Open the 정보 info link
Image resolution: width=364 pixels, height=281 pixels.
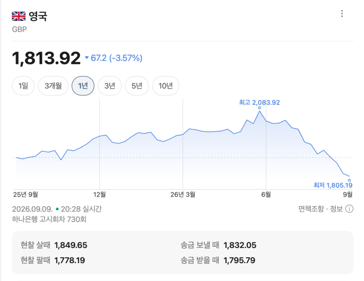tap(336, 209)
